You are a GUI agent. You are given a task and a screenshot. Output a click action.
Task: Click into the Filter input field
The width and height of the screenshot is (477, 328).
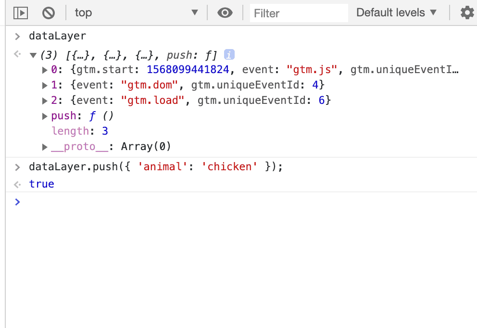[299, 13]
